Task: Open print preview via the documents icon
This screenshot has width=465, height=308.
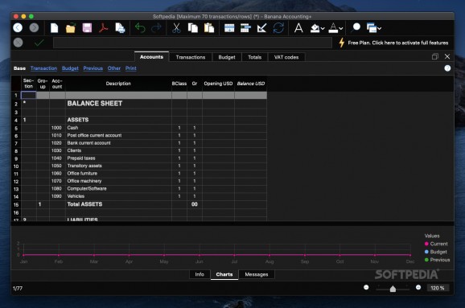Action: 120,28
